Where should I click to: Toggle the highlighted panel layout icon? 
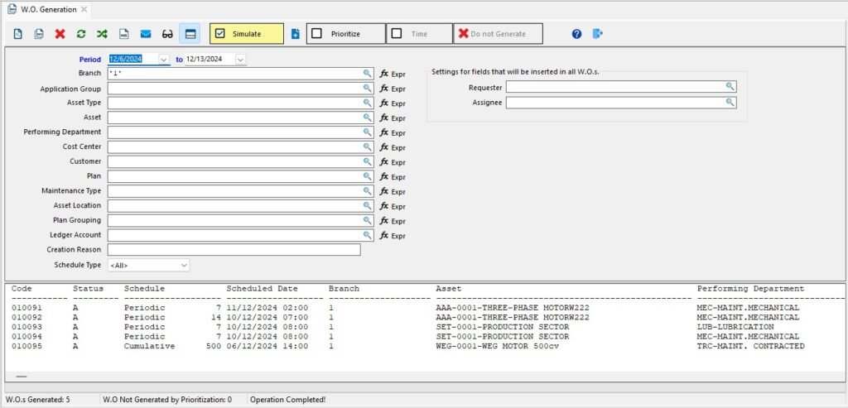190,33
